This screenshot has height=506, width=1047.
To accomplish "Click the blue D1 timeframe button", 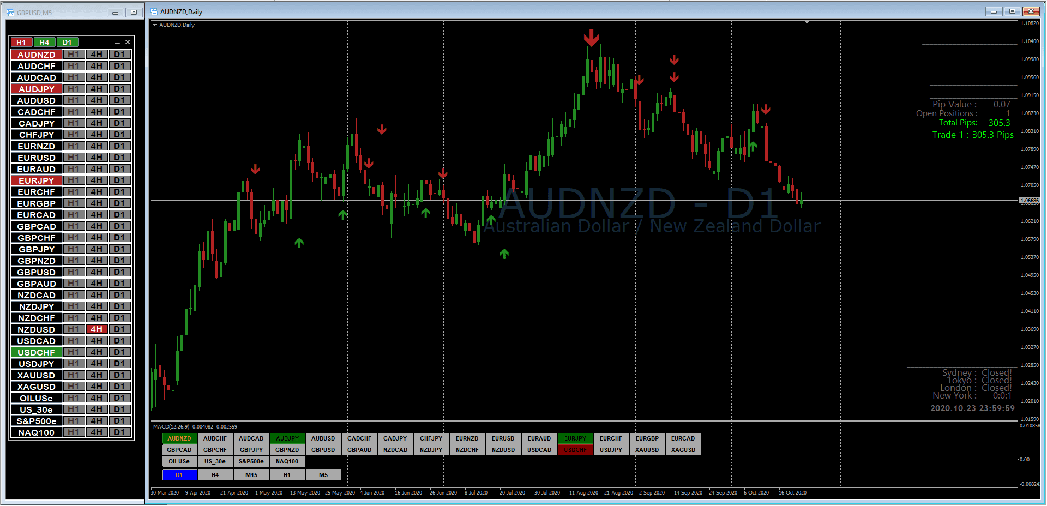I will pyautogui.click(x=179, y=475).
